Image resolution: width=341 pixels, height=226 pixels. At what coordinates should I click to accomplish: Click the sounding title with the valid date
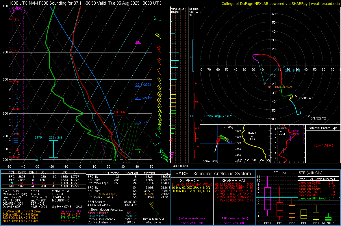(x=85, y=3)
